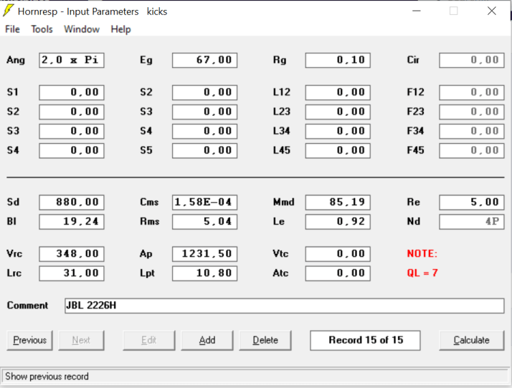Select the Lpt field showing 10,80
Screen dimensions: 512x388
click(x=205, y=273)
